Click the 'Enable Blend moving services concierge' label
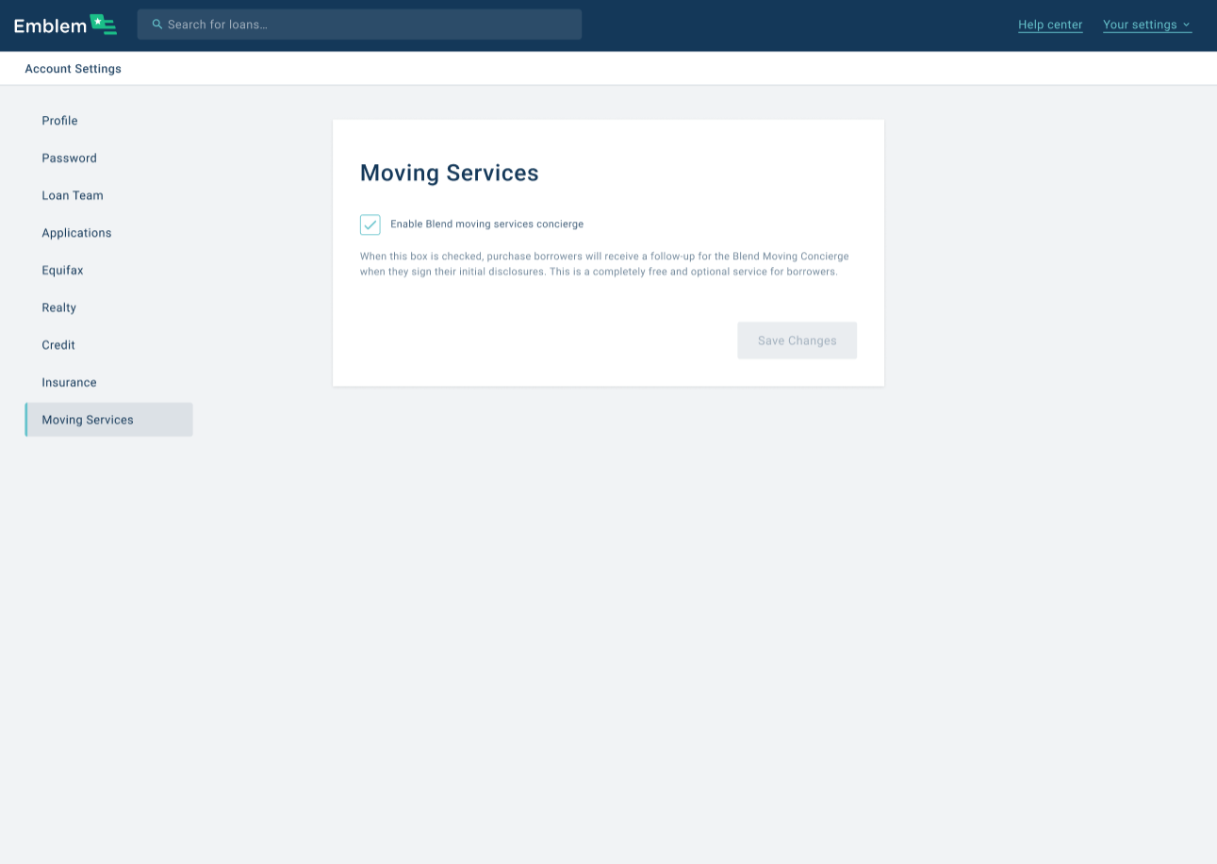 [x=487, y=224]
